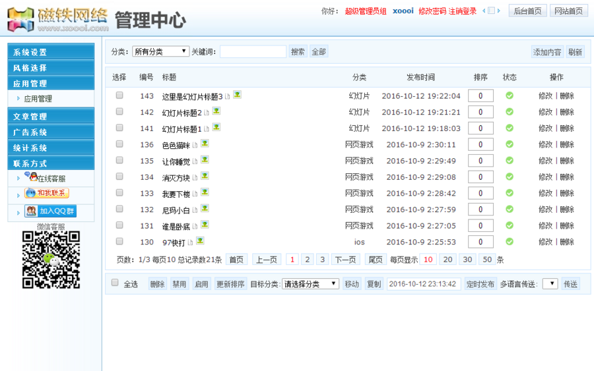Click the sort order field for item 143
Screen dimensions: 594x371
[x=480, y=96]
